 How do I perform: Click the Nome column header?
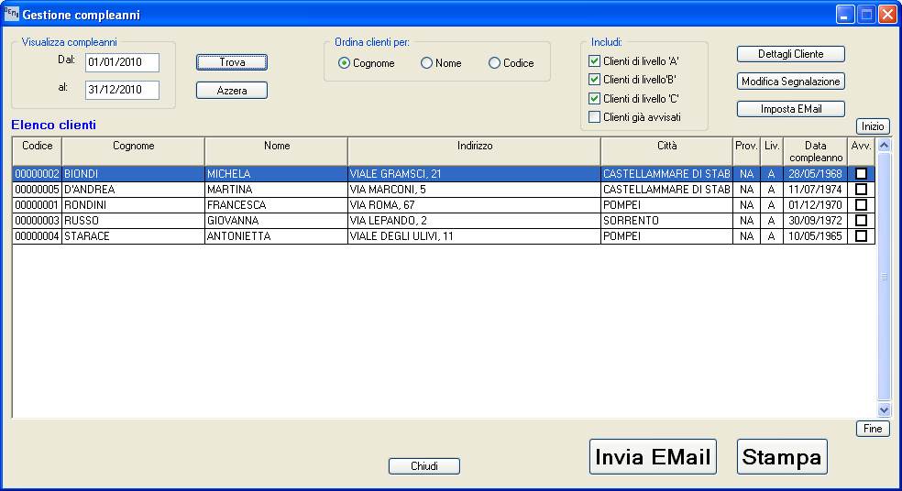tap(276, 152)
